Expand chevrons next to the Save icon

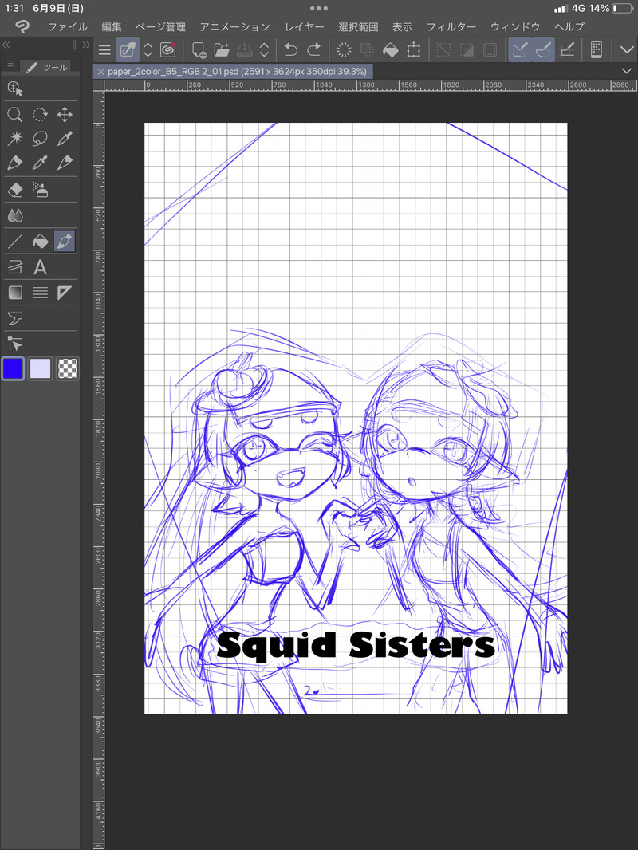pyautogui.click(x=264, y=50)
